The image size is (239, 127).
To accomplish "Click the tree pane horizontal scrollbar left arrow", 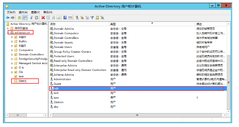I will click(7, 115).
